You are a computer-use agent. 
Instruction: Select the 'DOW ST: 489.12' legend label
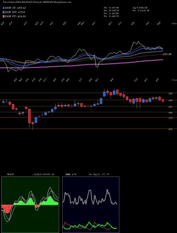(x=15, y=8)
